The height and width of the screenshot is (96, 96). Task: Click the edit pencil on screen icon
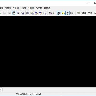18,13
